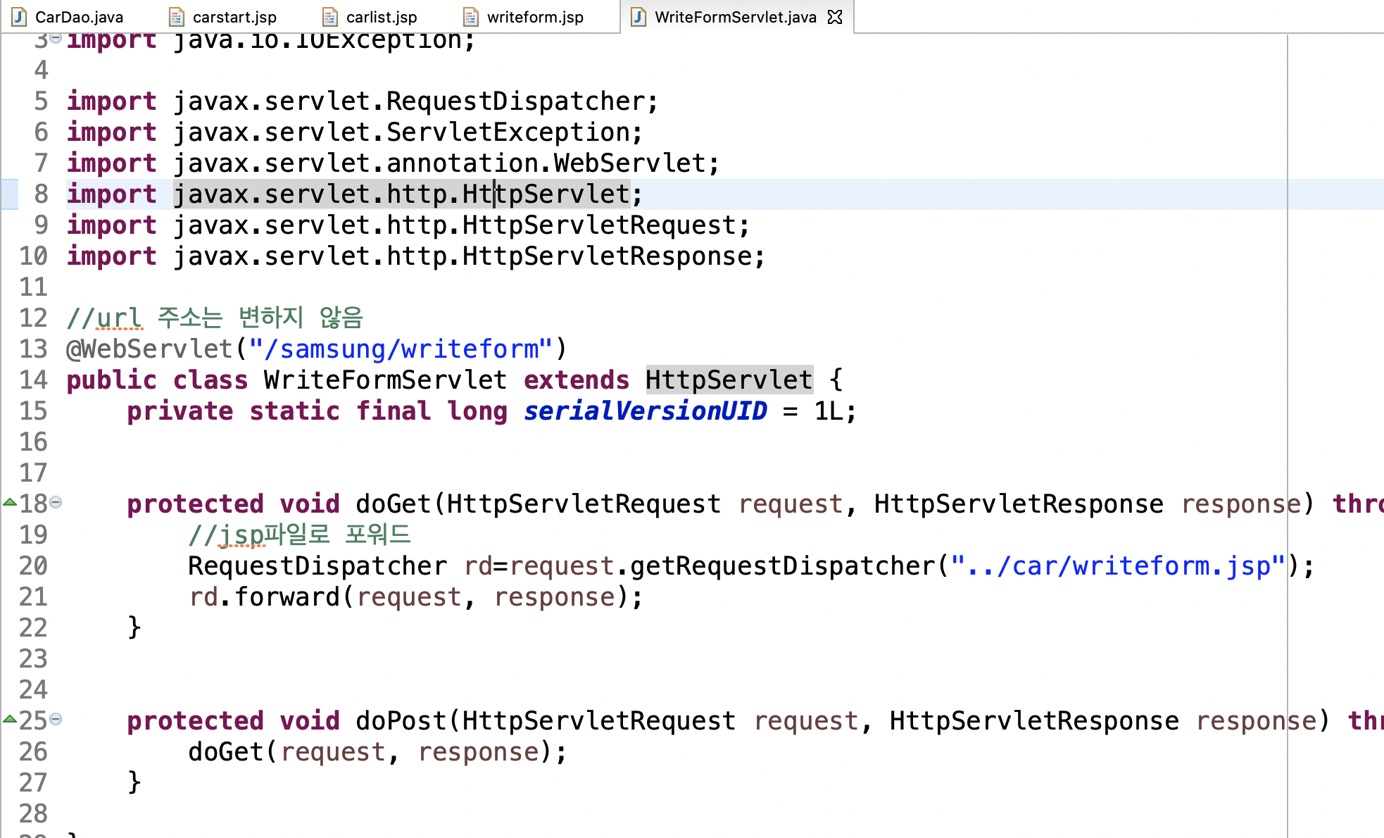The width and height of the screenshot is (1384, 838).
Task: Click override marker on doGet line
Action: [x=10, y=502]
